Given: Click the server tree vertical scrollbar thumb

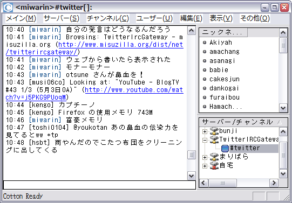Looking at the screenshot, I should click(x=283, y=155).
